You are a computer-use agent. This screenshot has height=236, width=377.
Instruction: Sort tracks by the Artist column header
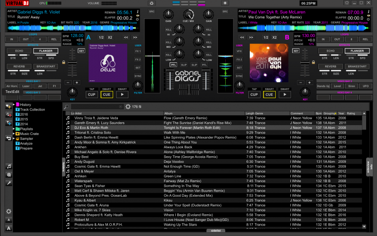click(119, 113)
